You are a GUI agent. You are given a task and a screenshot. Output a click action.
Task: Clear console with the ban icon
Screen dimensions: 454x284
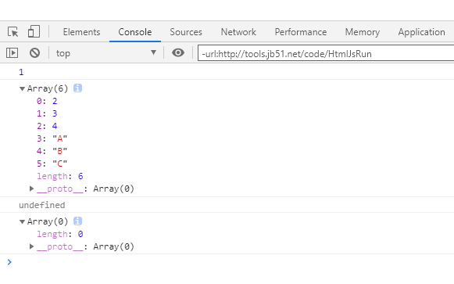pos(34,53)
